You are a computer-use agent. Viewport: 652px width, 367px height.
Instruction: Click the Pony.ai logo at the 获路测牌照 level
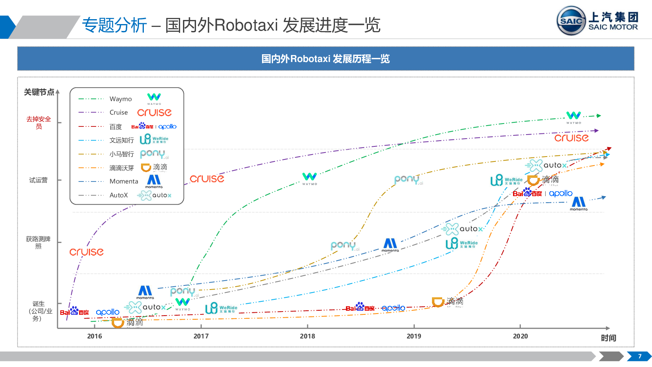[x=345, y=246]
